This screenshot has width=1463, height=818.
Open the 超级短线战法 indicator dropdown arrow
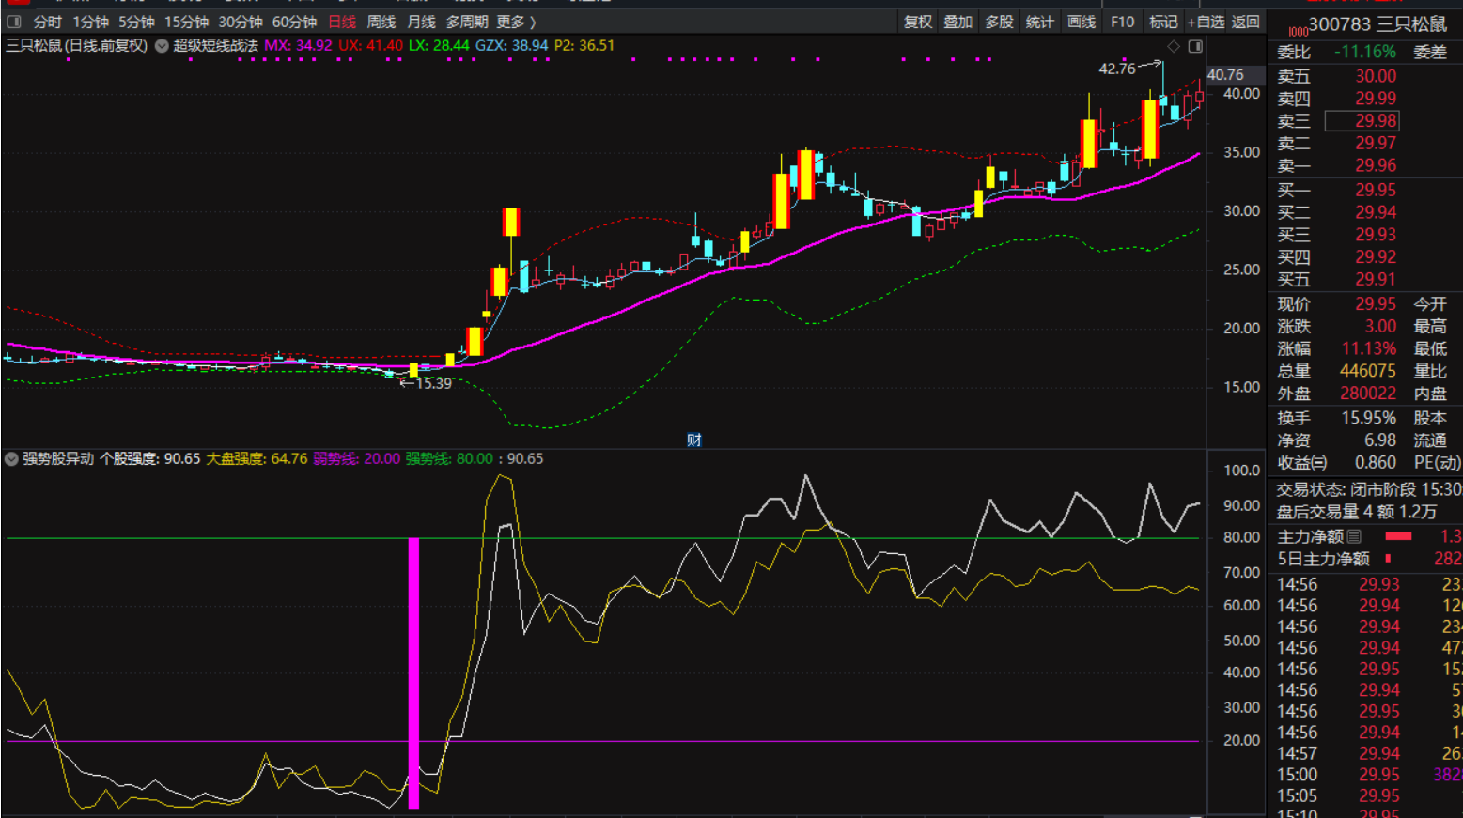tap(162, 46)
